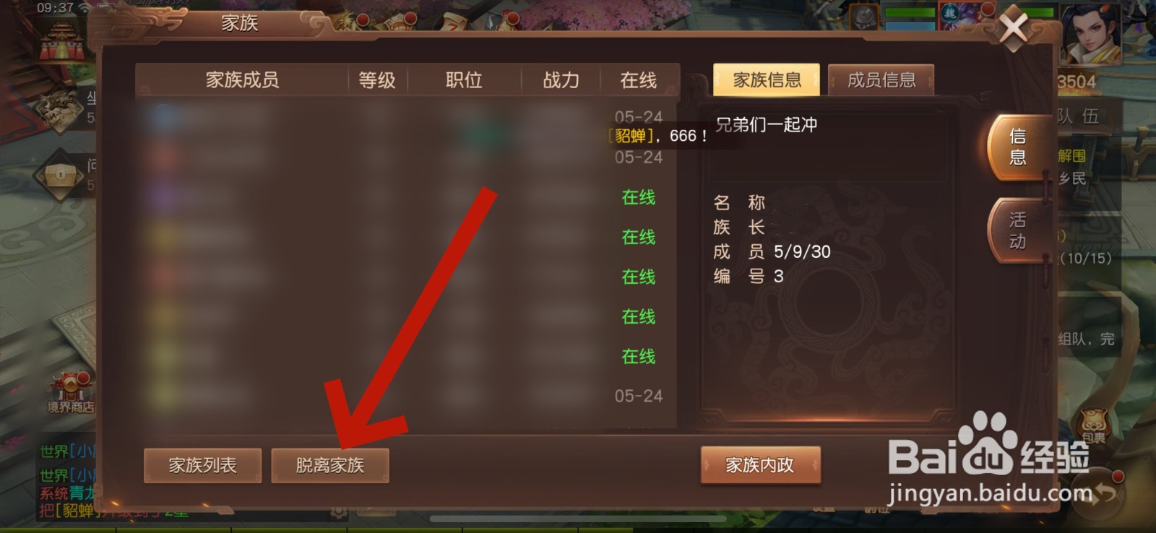Tap the palace building icon at top left
The width and height of the screenshot is (1156, 533).
click(x=62, y=42)
